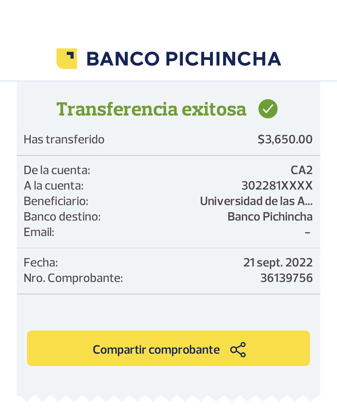
Task: Select source account value CA2
Action: coord(301,170)
